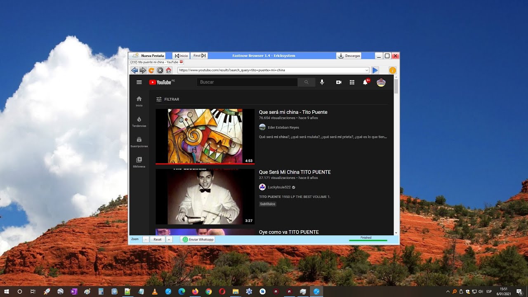Image resolution: width=528 pixels, height=297 pixels.
Task: Open the ESP language input indicator
Action: coord(489,291)
